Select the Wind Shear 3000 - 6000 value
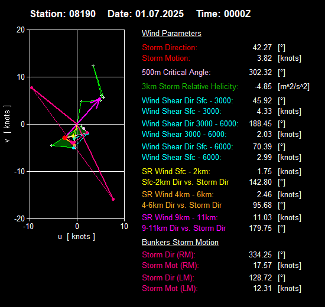Viewport: 325px width, 307px height. tap(264, 134)
